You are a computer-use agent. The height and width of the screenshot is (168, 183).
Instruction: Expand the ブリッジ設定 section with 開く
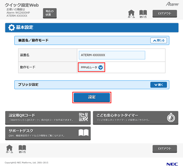158,85
